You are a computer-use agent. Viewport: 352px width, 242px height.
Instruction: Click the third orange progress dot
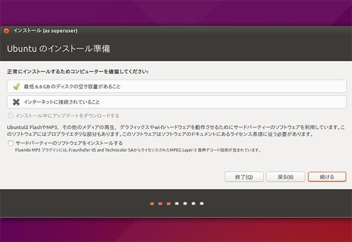[x=168, y=203]
